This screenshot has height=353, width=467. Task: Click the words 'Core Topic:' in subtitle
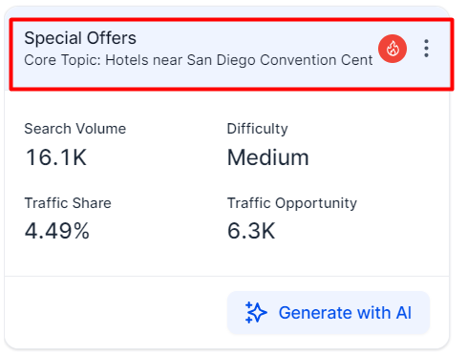pos(62,60)
